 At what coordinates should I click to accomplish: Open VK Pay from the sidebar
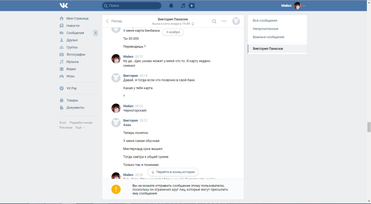(72, 88)
